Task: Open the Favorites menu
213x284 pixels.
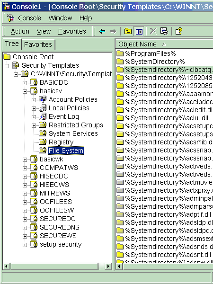Action: coord(72,31)
